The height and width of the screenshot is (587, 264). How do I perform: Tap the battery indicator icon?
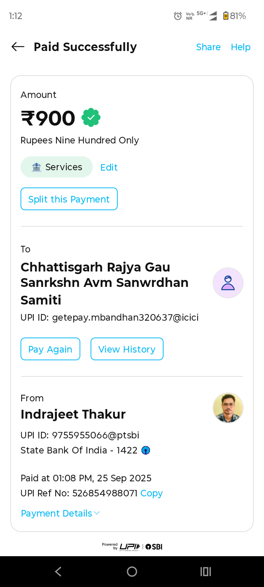tap(226, 16)
